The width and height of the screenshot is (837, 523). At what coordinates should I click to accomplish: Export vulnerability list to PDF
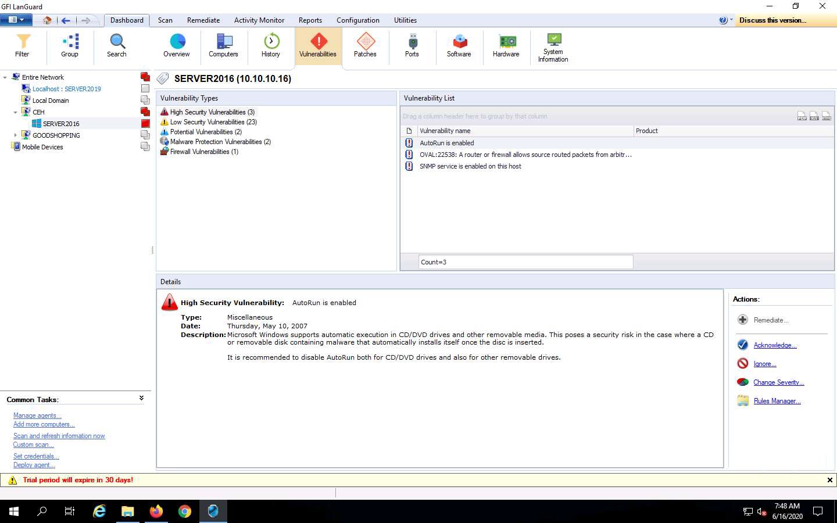pyautogui.click(x=802, y=116)
